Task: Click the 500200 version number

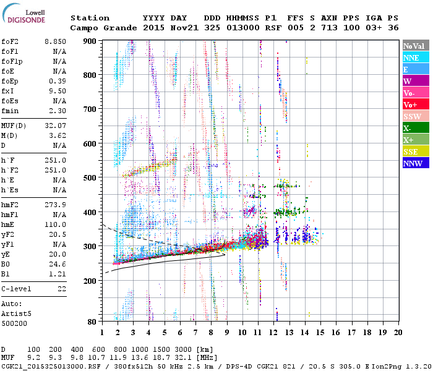Action: (x=14, y=323)
